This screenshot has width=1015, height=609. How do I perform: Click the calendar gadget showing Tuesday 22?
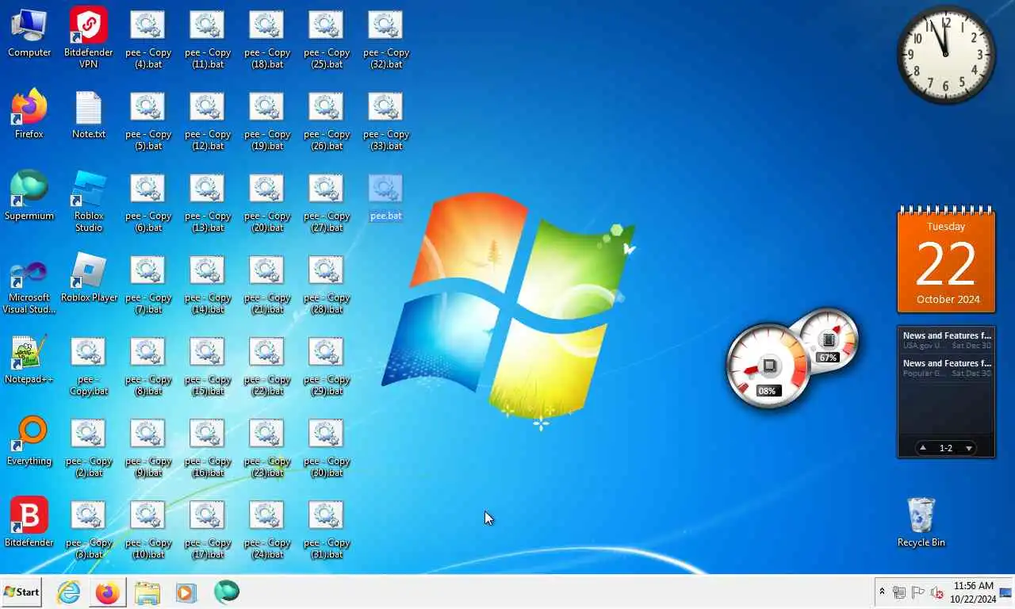[x=946, y=259]
